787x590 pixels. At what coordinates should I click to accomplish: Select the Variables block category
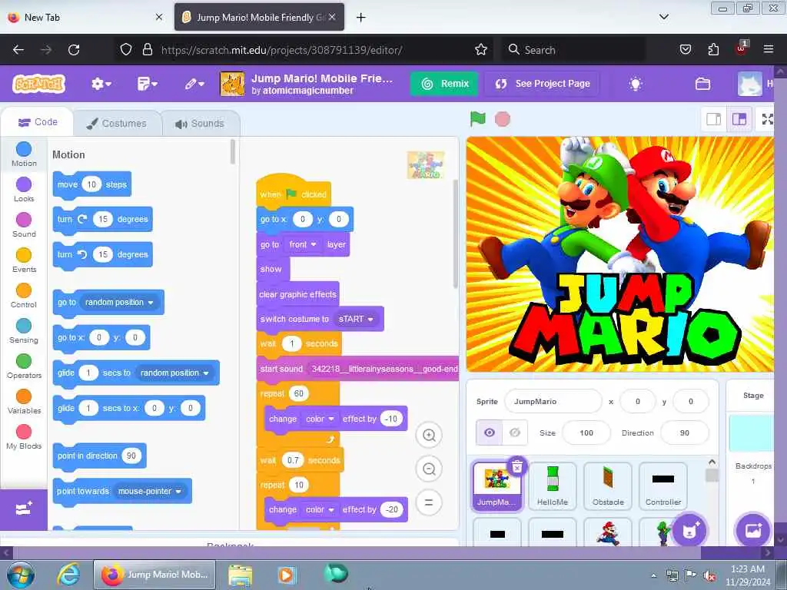pyautogui.click(x=24, y=401)
